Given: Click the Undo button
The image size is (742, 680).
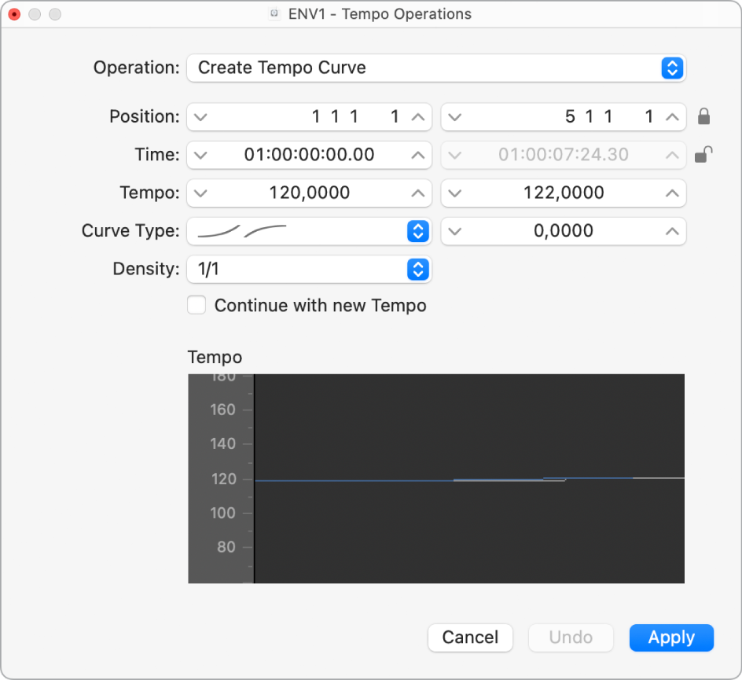Looking at the screenshot, I should [571, 638].
